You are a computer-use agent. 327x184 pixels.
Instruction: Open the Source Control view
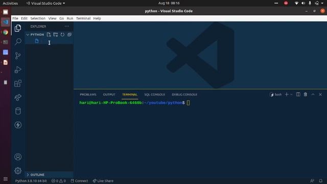[18, 56]
